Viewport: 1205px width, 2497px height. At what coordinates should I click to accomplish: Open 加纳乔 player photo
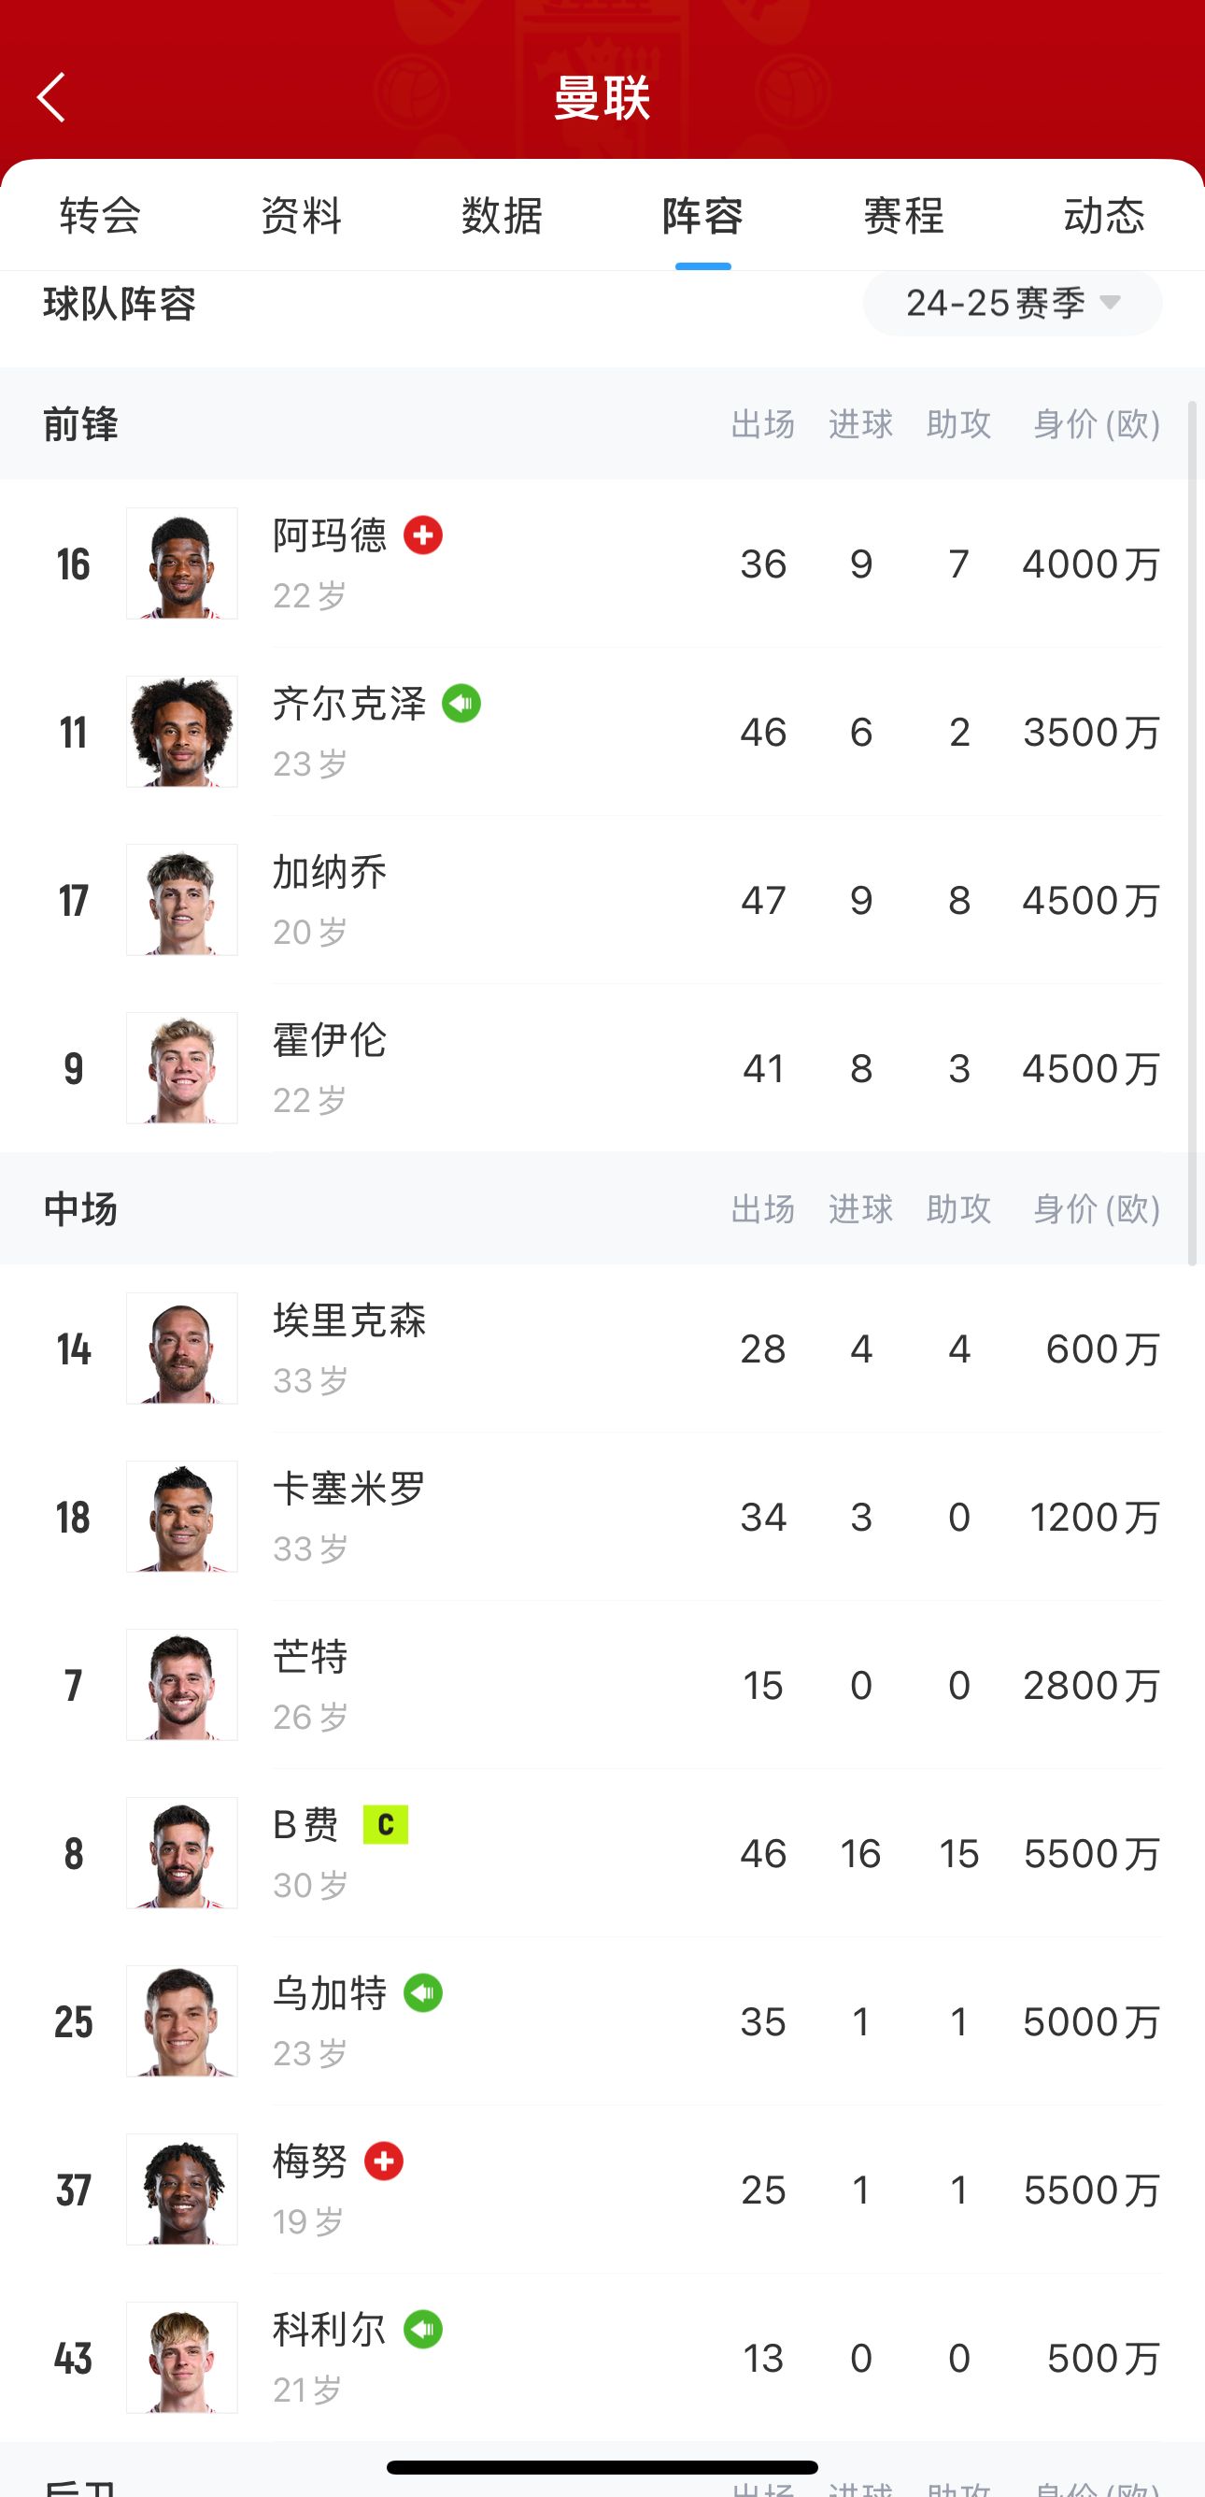tap(182, 901)
